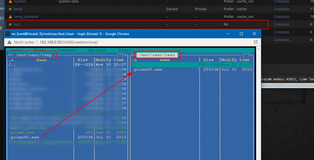The width and height of the screenshot is (314, 160).
Task: Open right panel [^] directory history
Action: 246,55
